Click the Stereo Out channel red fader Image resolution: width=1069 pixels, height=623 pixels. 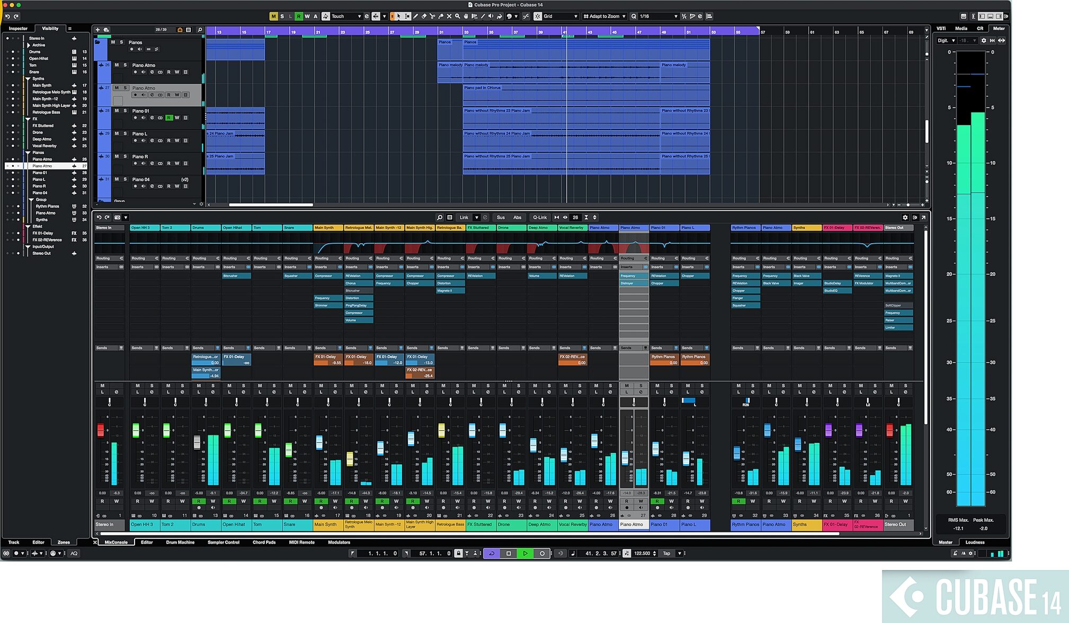890,430
